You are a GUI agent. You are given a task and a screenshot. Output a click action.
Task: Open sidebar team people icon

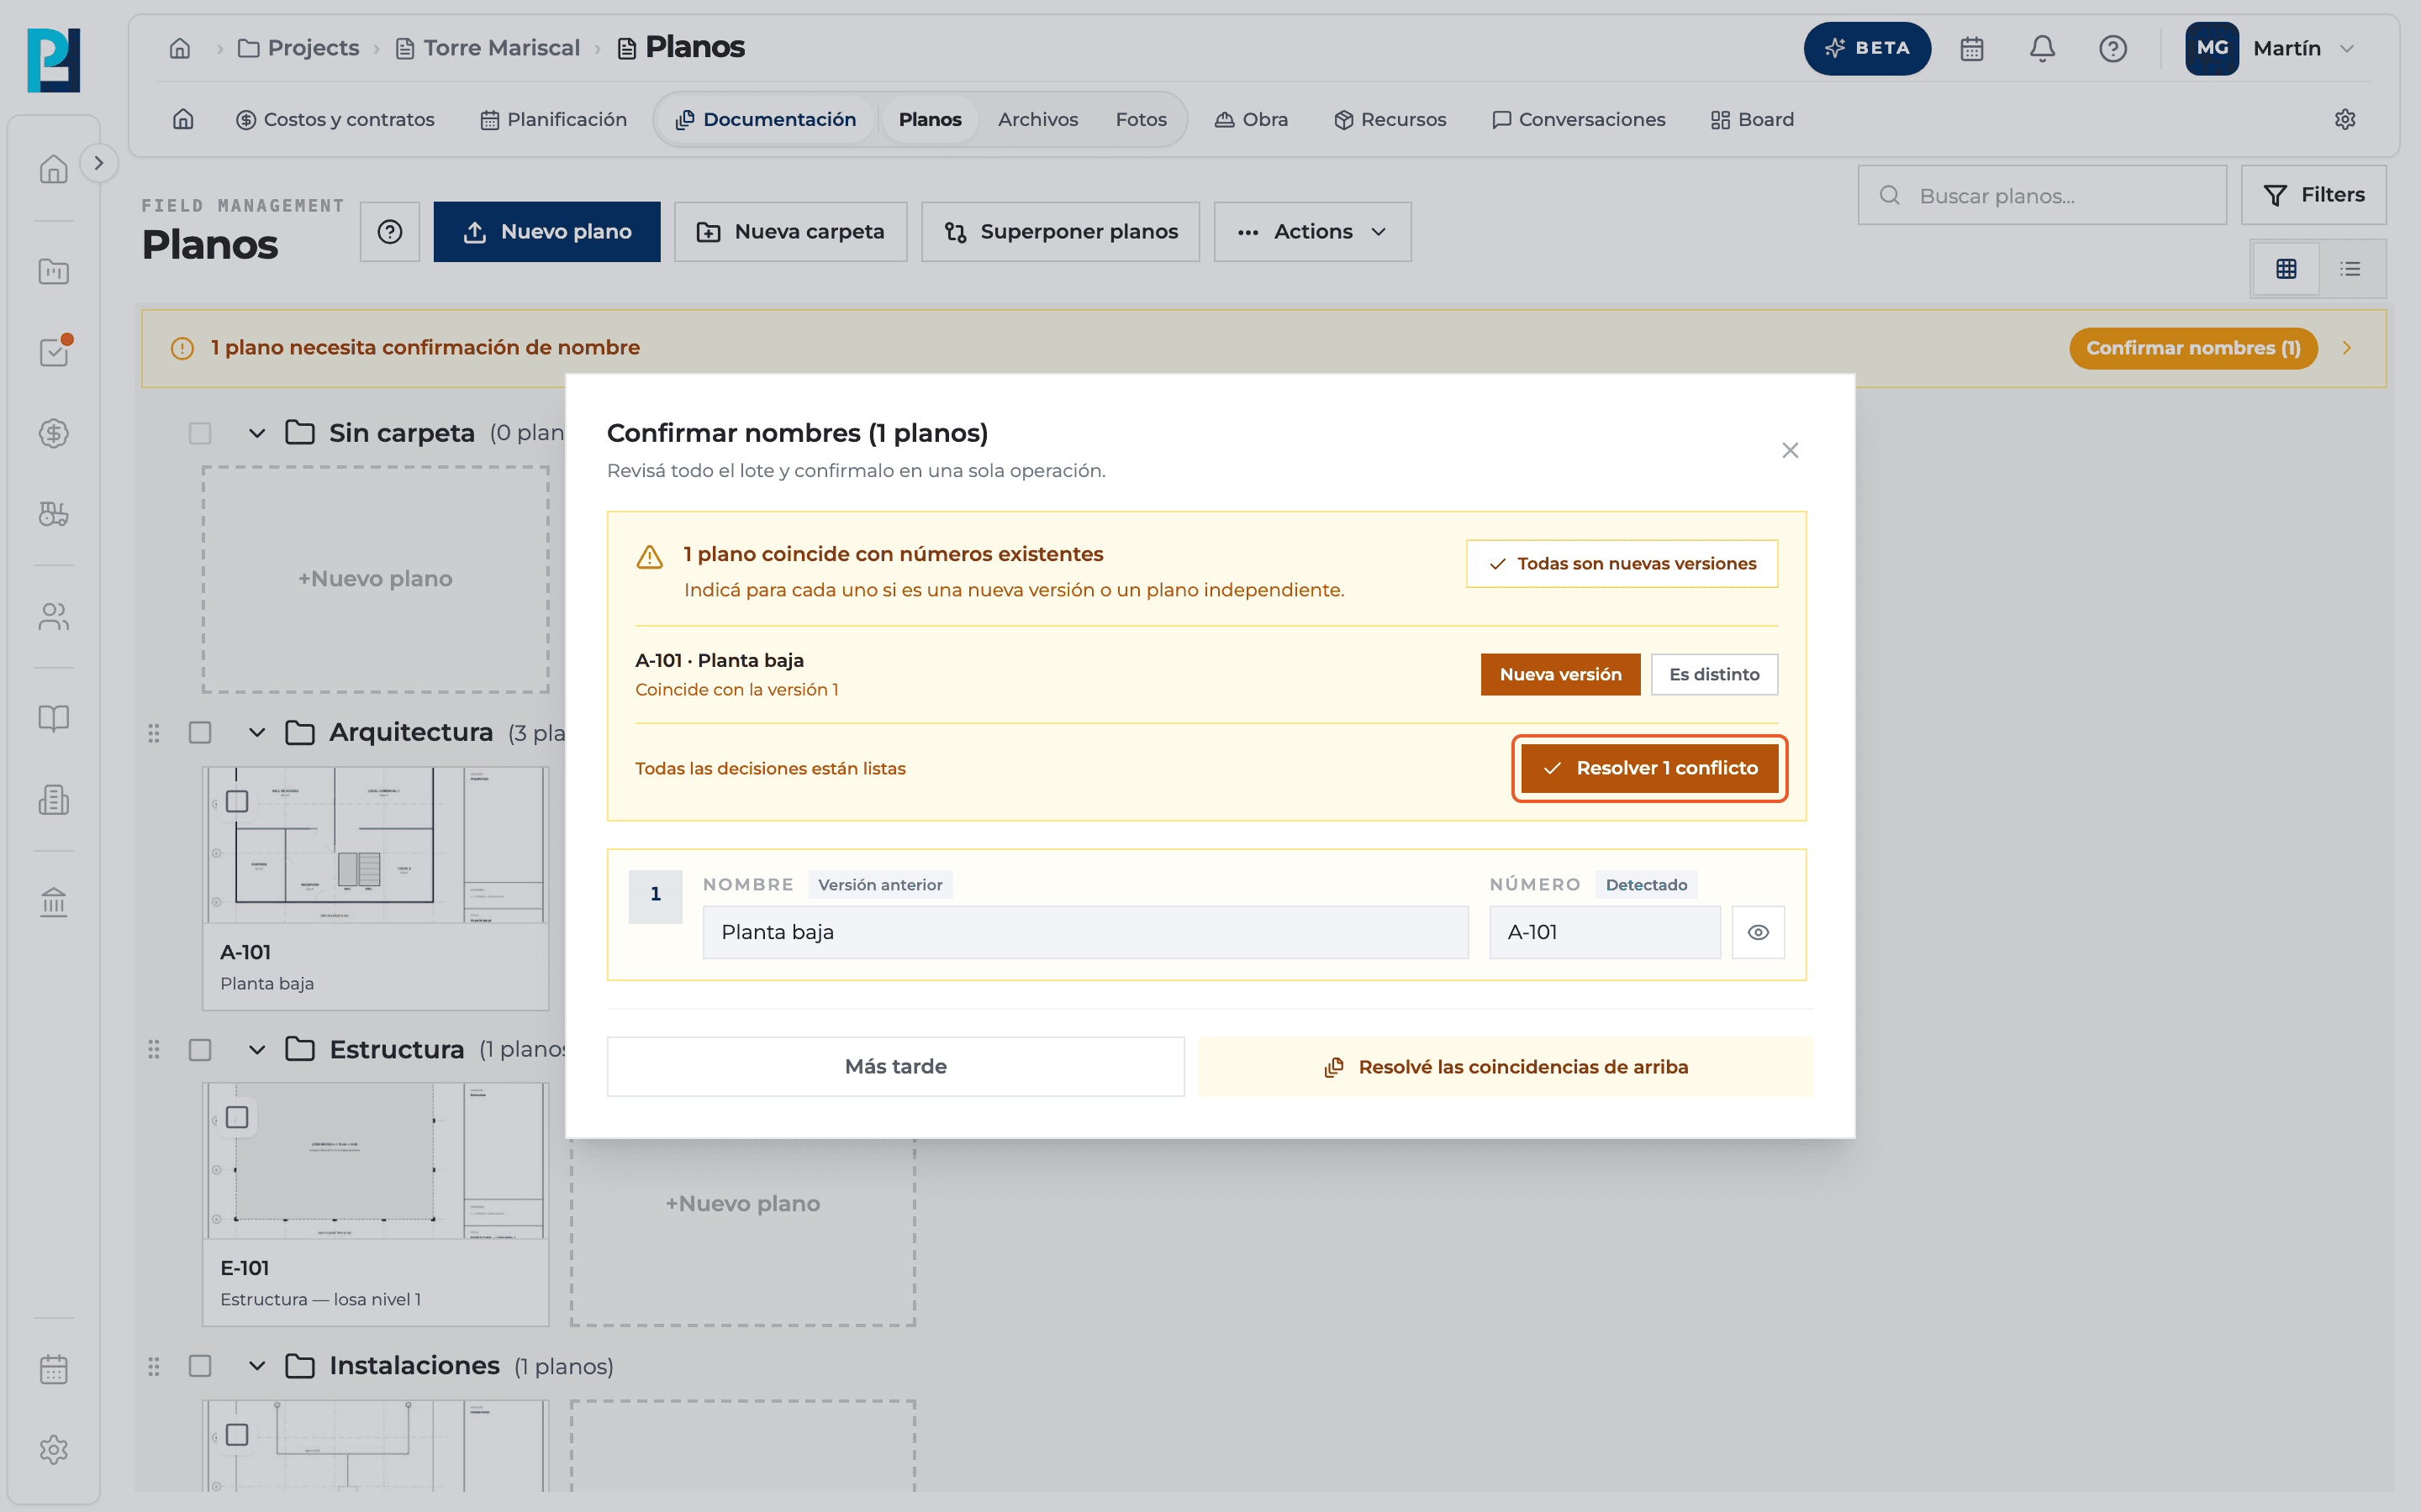pos(54,617)
